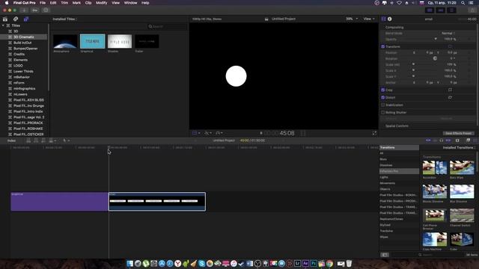The image size is (479, 269).
Task: Open the Window menu
Action: click(130, 3)
